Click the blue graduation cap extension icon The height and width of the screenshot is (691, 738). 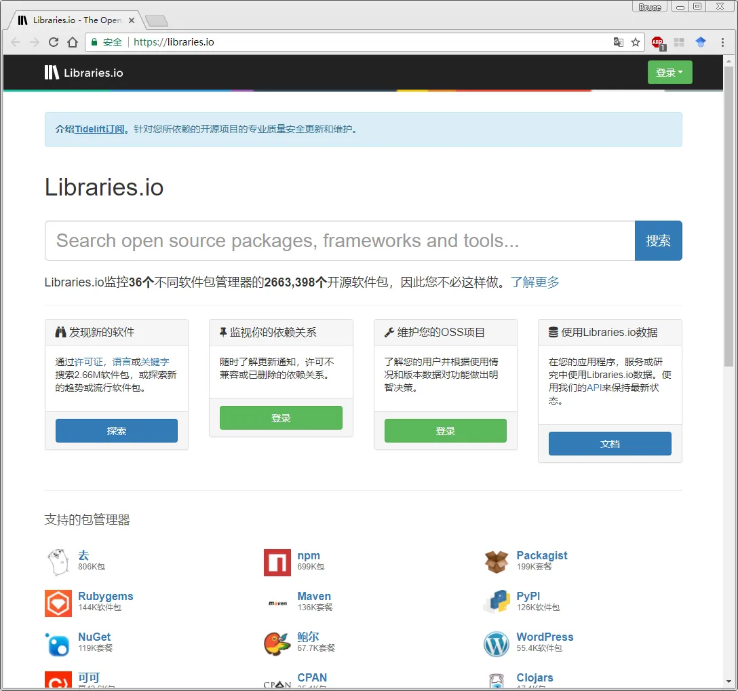[700, 42]
